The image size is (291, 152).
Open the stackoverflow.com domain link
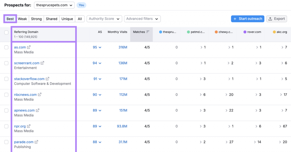29,79
